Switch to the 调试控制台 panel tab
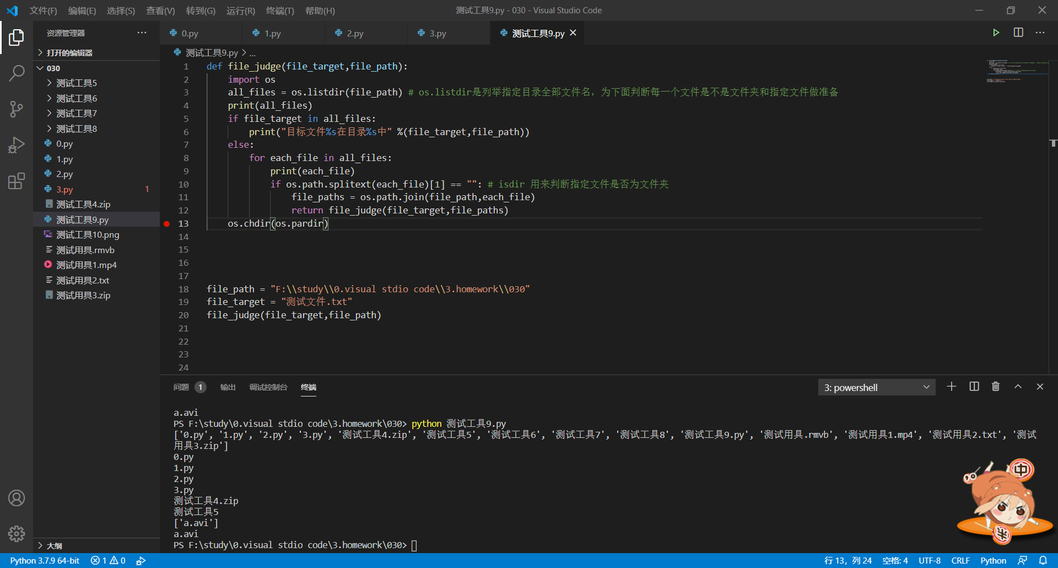Image resolution: width=1058 pixels, height=568 pixels. tap(268, 387)
